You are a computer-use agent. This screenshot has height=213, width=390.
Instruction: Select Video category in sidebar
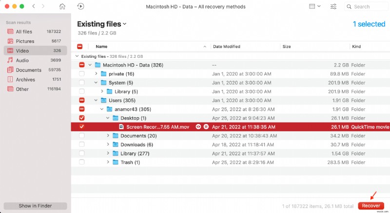[35, 51]
